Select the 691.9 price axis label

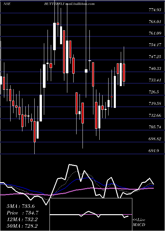(154, 150)
